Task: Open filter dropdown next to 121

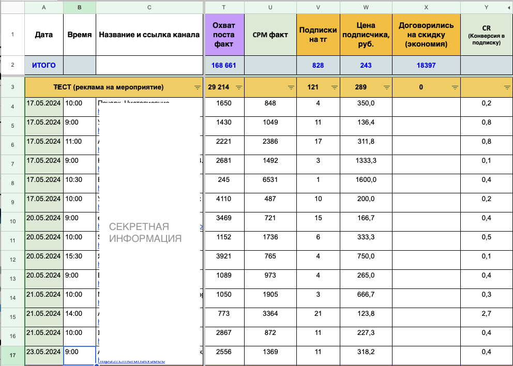Action: [x=335, y=87]
